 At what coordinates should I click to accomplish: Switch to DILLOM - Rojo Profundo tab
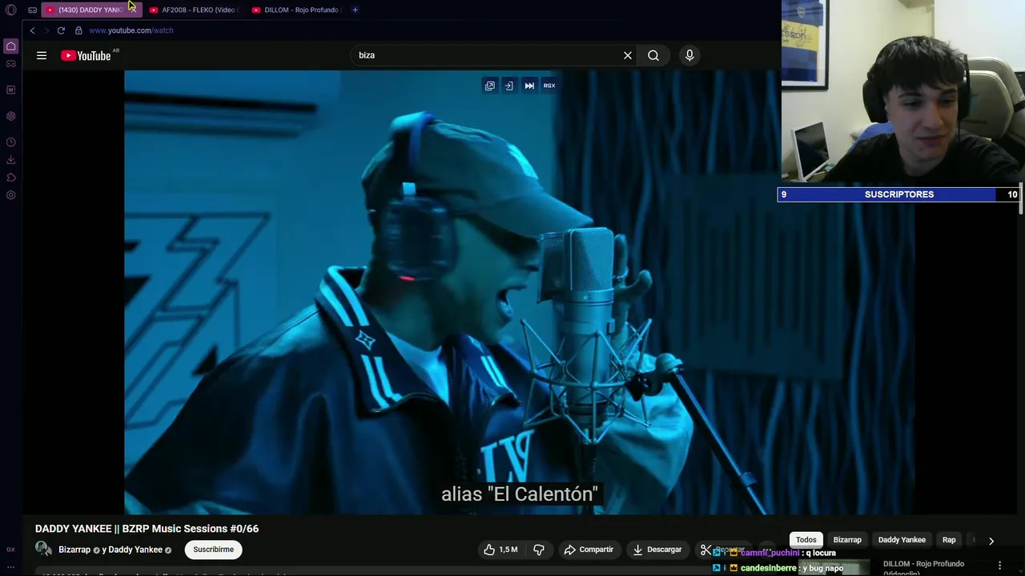[x=295, y=10]
